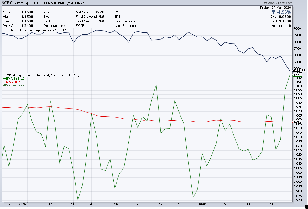The width and height of the screenshot is (308, 209).
Task: Open the StockCharts.com attribution link
Action: coord(278,3)
